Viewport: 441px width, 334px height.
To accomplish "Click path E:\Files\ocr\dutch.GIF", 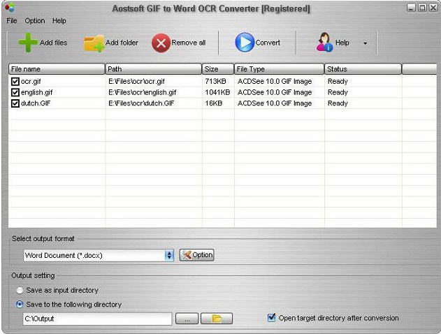I will (x=141, y=103).
